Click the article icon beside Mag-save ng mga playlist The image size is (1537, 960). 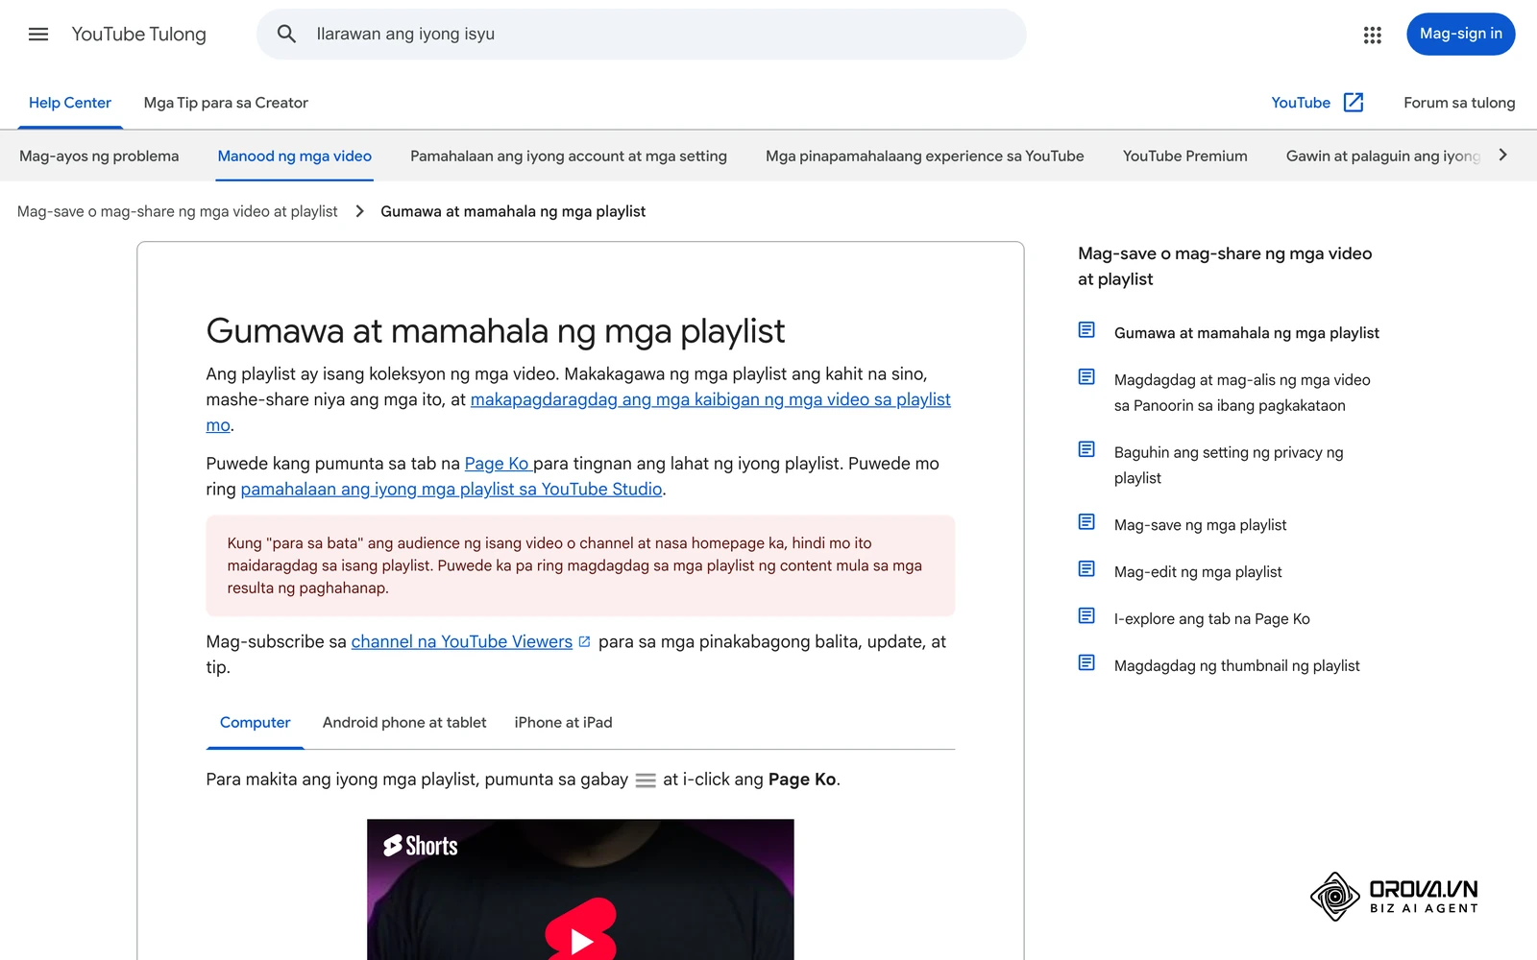(x=1086, y=522)
